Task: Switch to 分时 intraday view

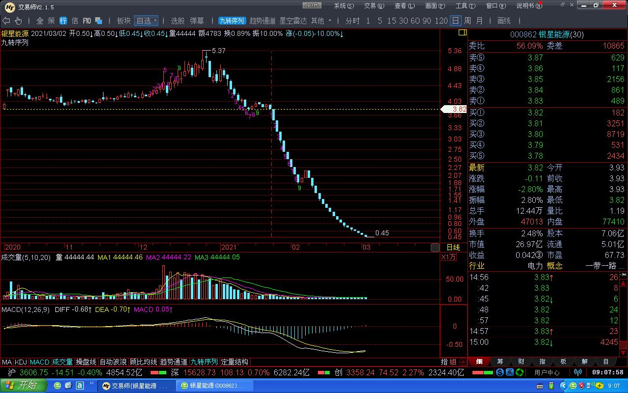Action: [x=352, y=21]
